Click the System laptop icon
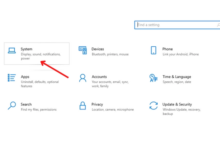The width and height of the screenshot is (220, 147). pyautogui.click(x=12, y=51)
